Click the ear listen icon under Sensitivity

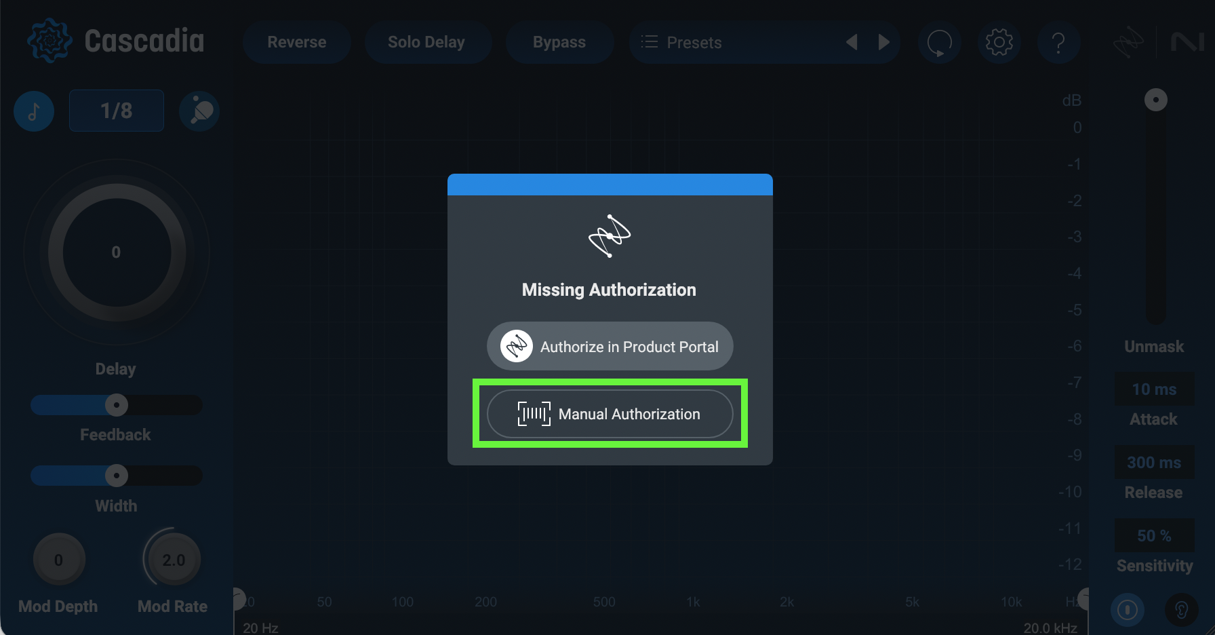pos(1181,610)
